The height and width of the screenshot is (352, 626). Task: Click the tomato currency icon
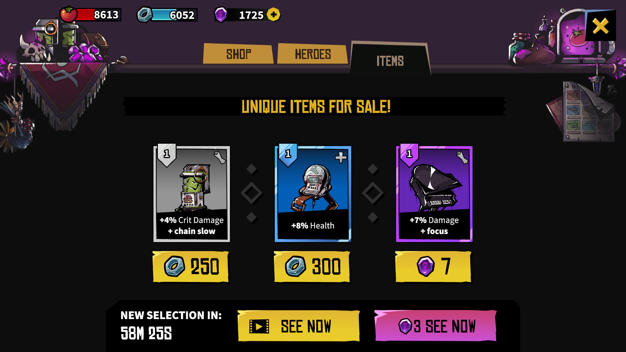click(68, 14)
